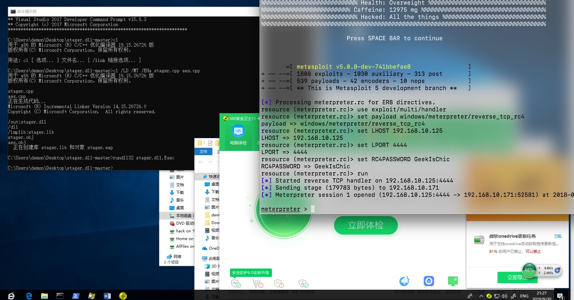Select 本地磁盘 in the rear Explorer window
Viewport: 574px width, 300px height.
coord(181,216)
